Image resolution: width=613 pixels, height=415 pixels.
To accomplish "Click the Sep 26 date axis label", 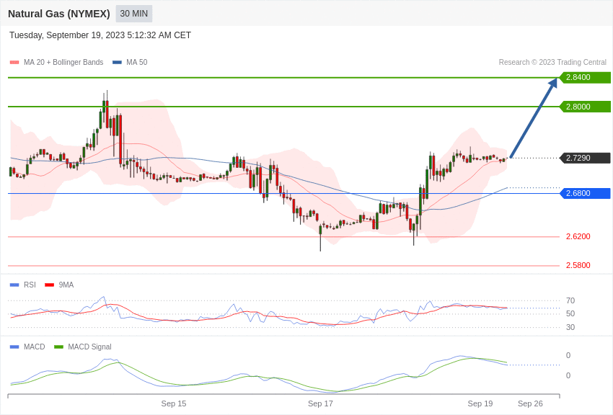I will (x=530, y=403).
